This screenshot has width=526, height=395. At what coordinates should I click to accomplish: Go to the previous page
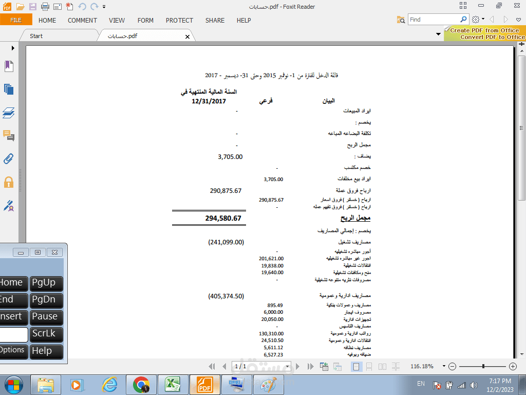tap(224, 366)
